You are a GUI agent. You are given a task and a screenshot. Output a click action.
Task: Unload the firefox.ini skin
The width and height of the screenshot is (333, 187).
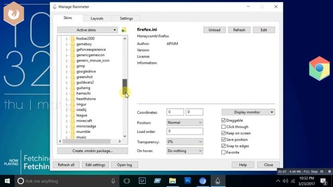coord(214,30)
